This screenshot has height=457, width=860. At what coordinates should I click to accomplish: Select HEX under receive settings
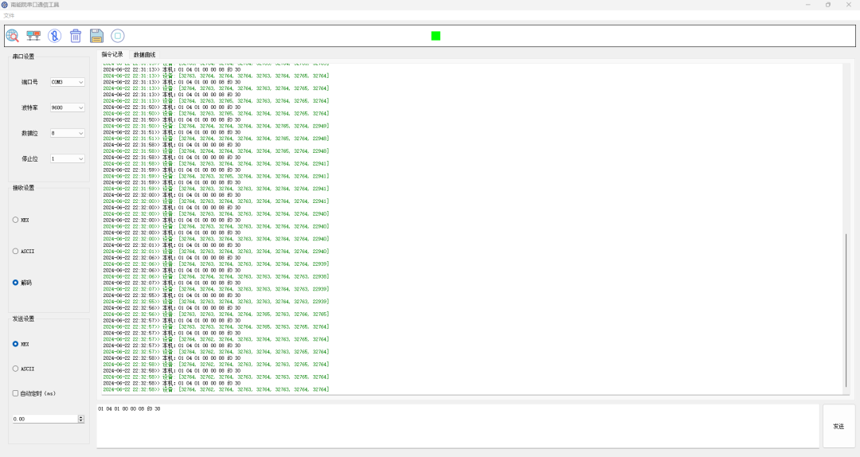coord(16,220)
